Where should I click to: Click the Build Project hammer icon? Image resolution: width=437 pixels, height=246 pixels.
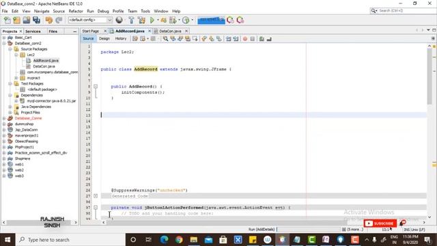tap(131, 20)
